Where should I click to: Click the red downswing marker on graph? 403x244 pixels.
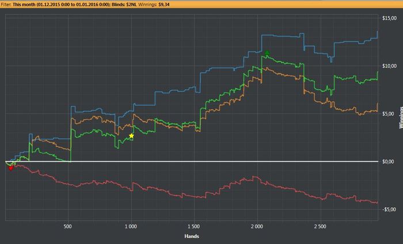pos(11,168)
